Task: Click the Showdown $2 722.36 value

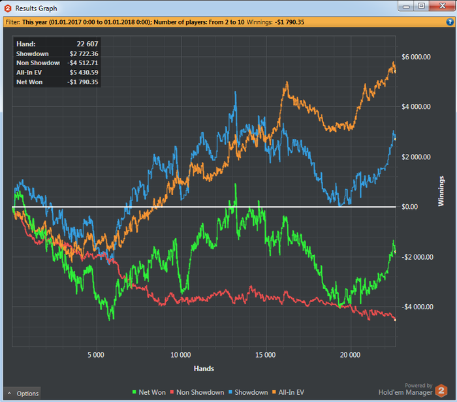Action: point(84,54)
